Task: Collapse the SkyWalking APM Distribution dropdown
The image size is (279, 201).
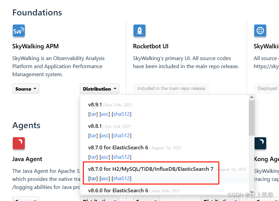Action: coord(100,89)
